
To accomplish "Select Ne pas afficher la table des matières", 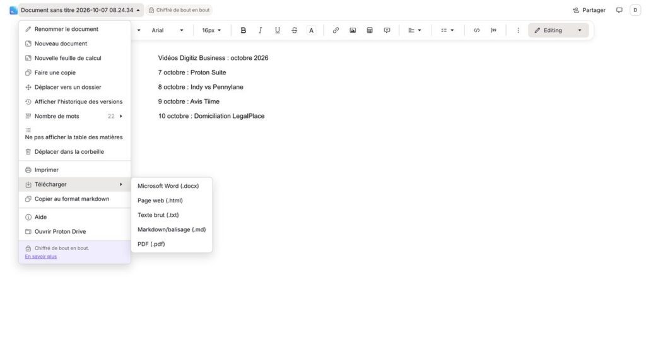I will [74, 134].
